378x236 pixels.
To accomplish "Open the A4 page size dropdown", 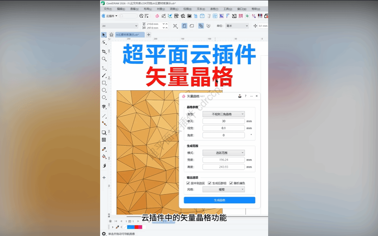I will [120, 26].
